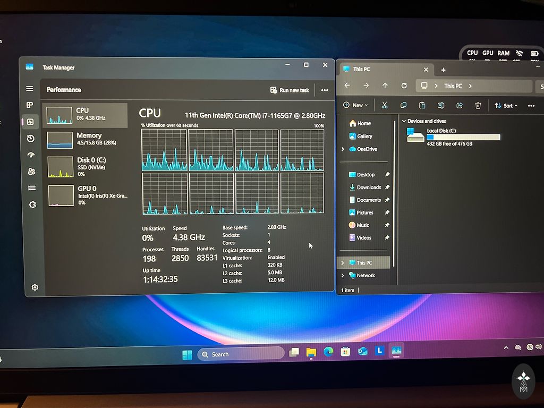Click the Search box on the taskbar
The width and height of the screenshot is (544, 408).
[241, 354]
